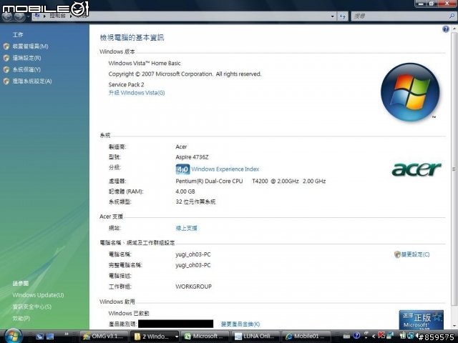
Task: Expand the quick launch overflow chevron
Action: [67, 334]
